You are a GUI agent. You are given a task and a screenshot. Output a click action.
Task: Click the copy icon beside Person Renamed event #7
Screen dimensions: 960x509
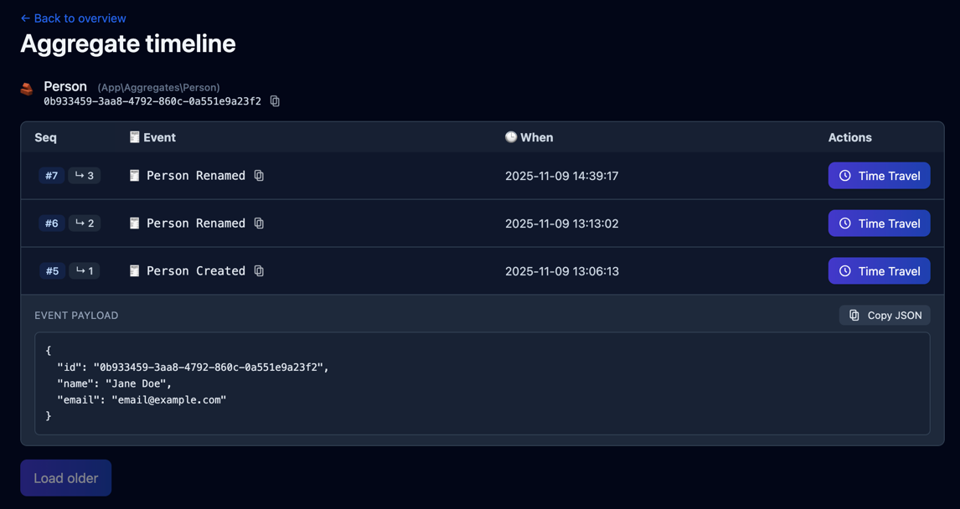(x=259, y=176)
